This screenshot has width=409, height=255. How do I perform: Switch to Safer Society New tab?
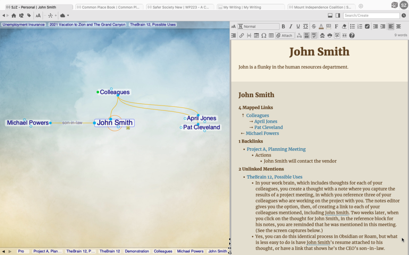(x=180, y=7)
